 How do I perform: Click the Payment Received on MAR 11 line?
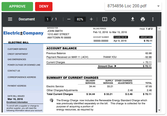click(x=67, y=57)
